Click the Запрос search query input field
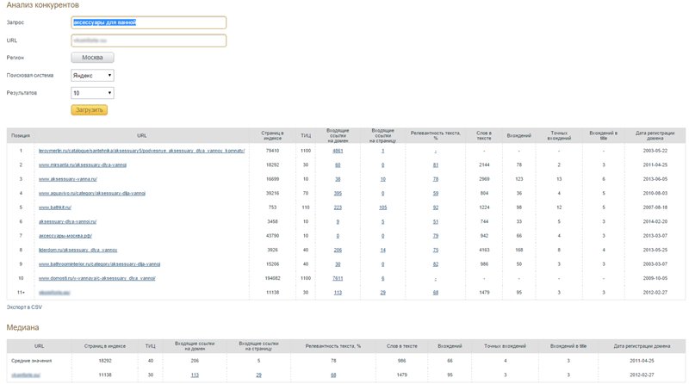The height and width of the screenshot is (384, 689). [x=148, y=22]
